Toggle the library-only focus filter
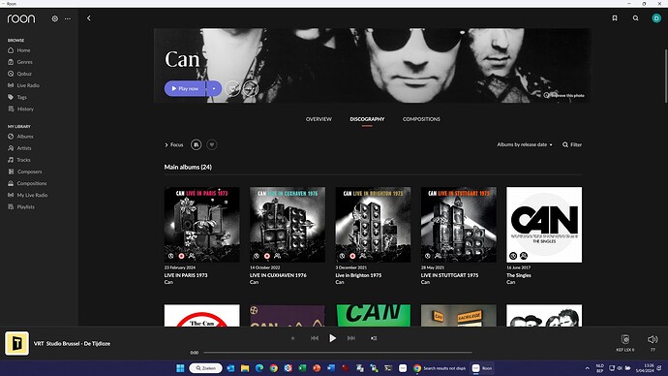Image resolution: width=668 pixels, height=376 pixels. [x=196, y=145]
